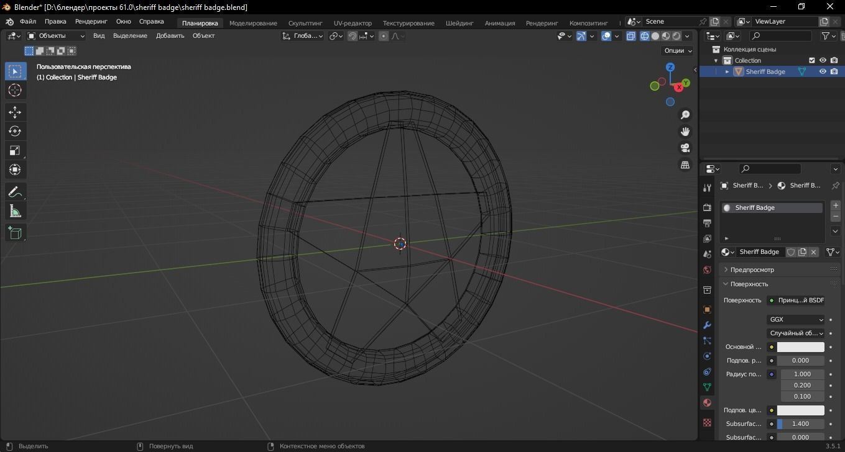Open the Texture properties checkerboard tab

(x=707, y=423)
